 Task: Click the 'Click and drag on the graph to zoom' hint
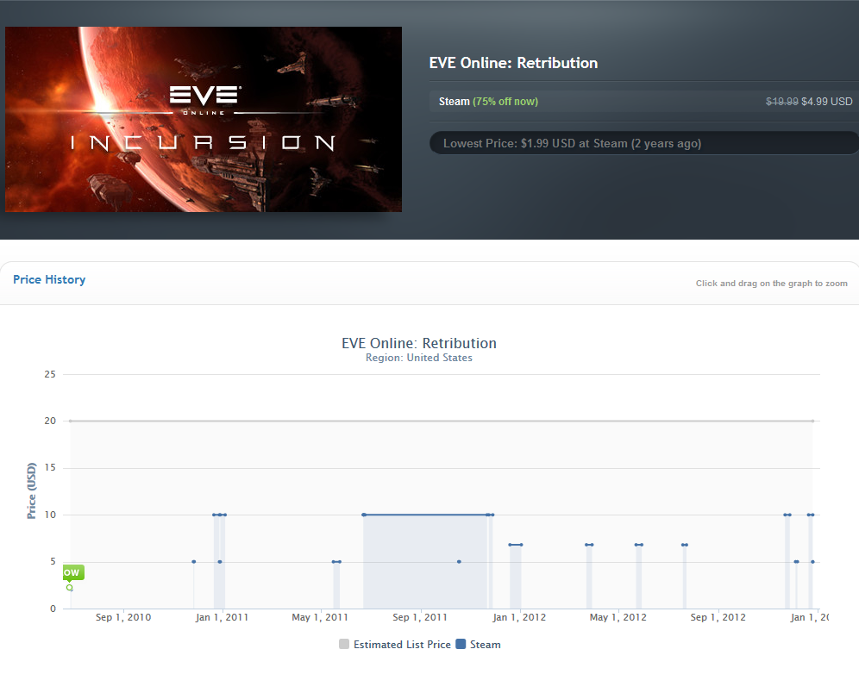pyautogui.click(x=771, y=283)
